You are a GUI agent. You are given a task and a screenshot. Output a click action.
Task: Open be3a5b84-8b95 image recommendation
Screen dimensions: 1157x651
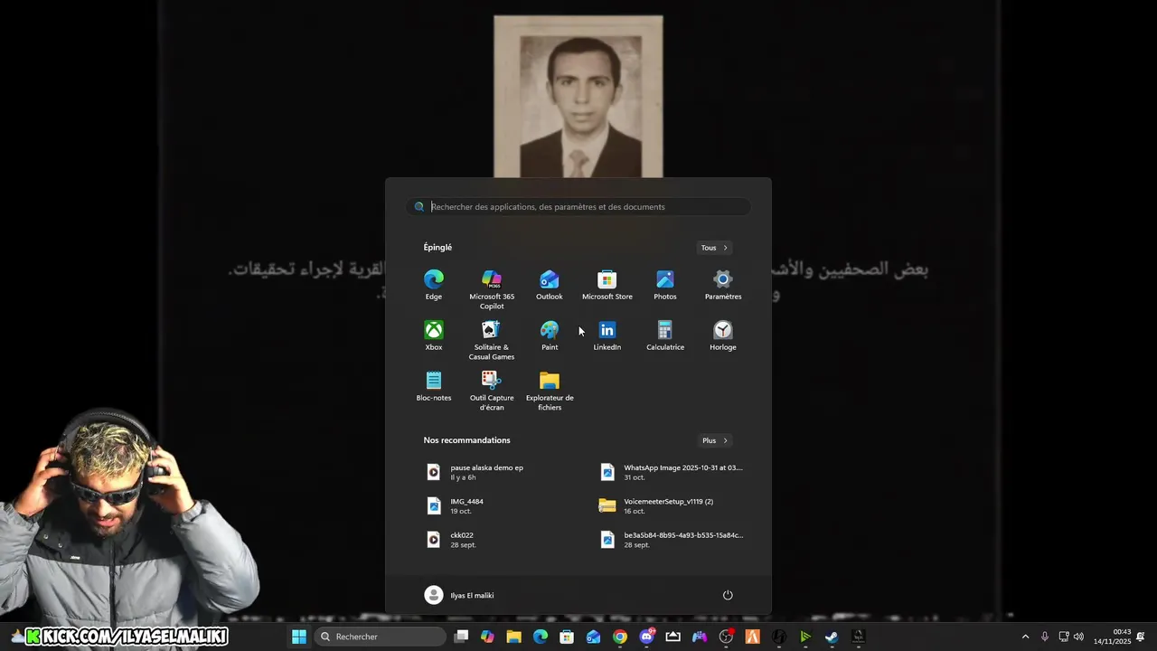673,539
